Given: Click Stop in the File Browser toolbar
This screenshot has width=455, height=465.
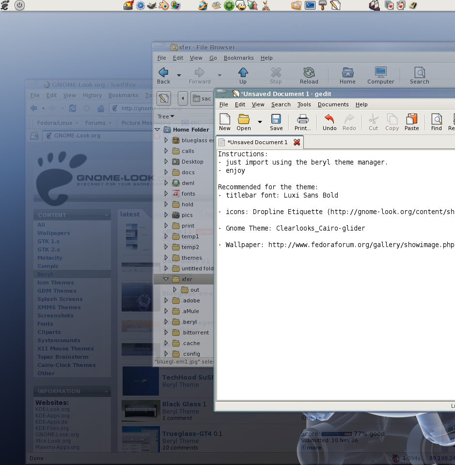Looking at the screenshot, I should click(276, 76).
